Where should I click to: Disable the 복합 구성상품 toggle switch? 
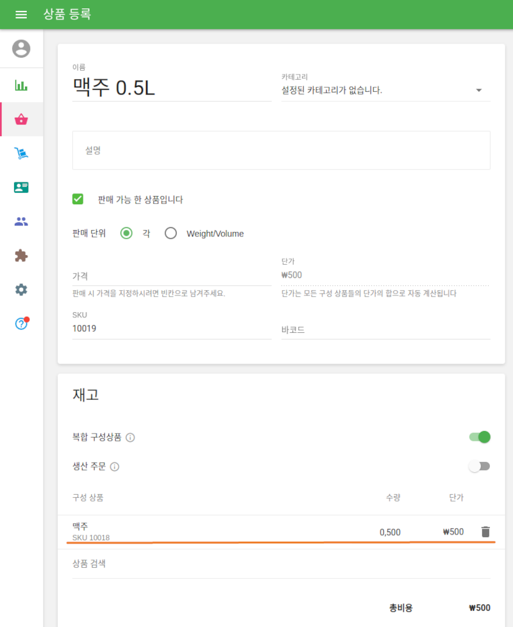click(x=479, y=437)
